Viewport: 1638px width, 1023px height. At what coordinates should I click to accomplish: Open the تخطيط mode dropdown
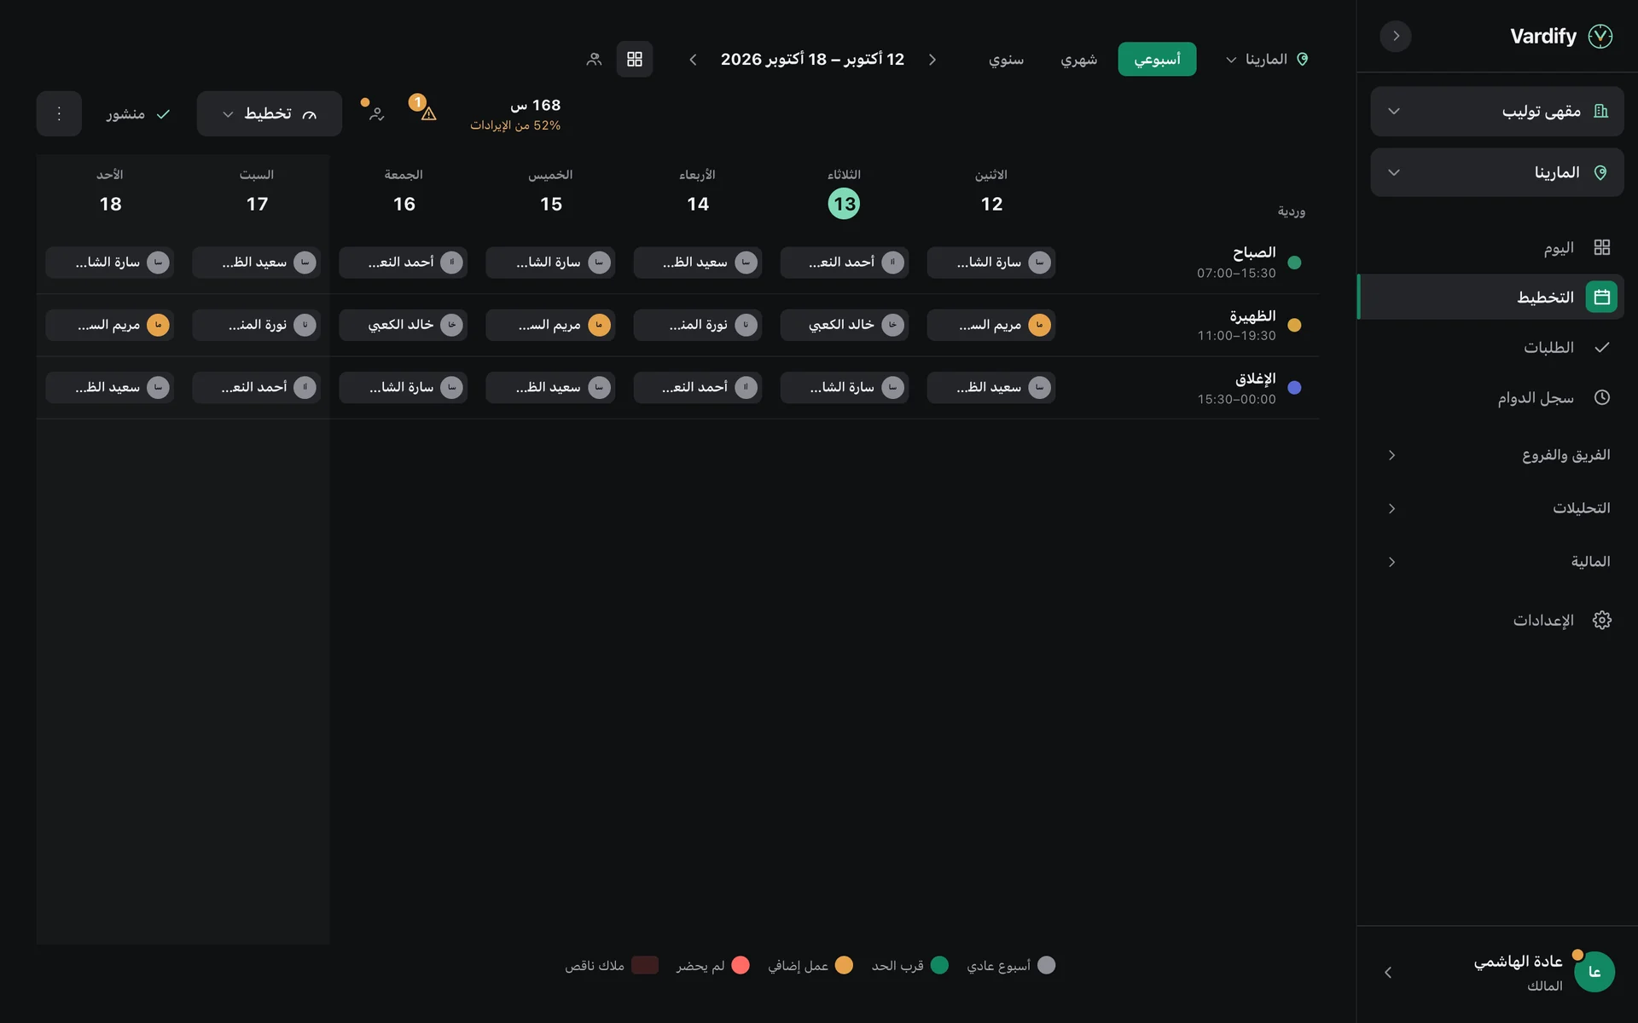pos(270,113)
